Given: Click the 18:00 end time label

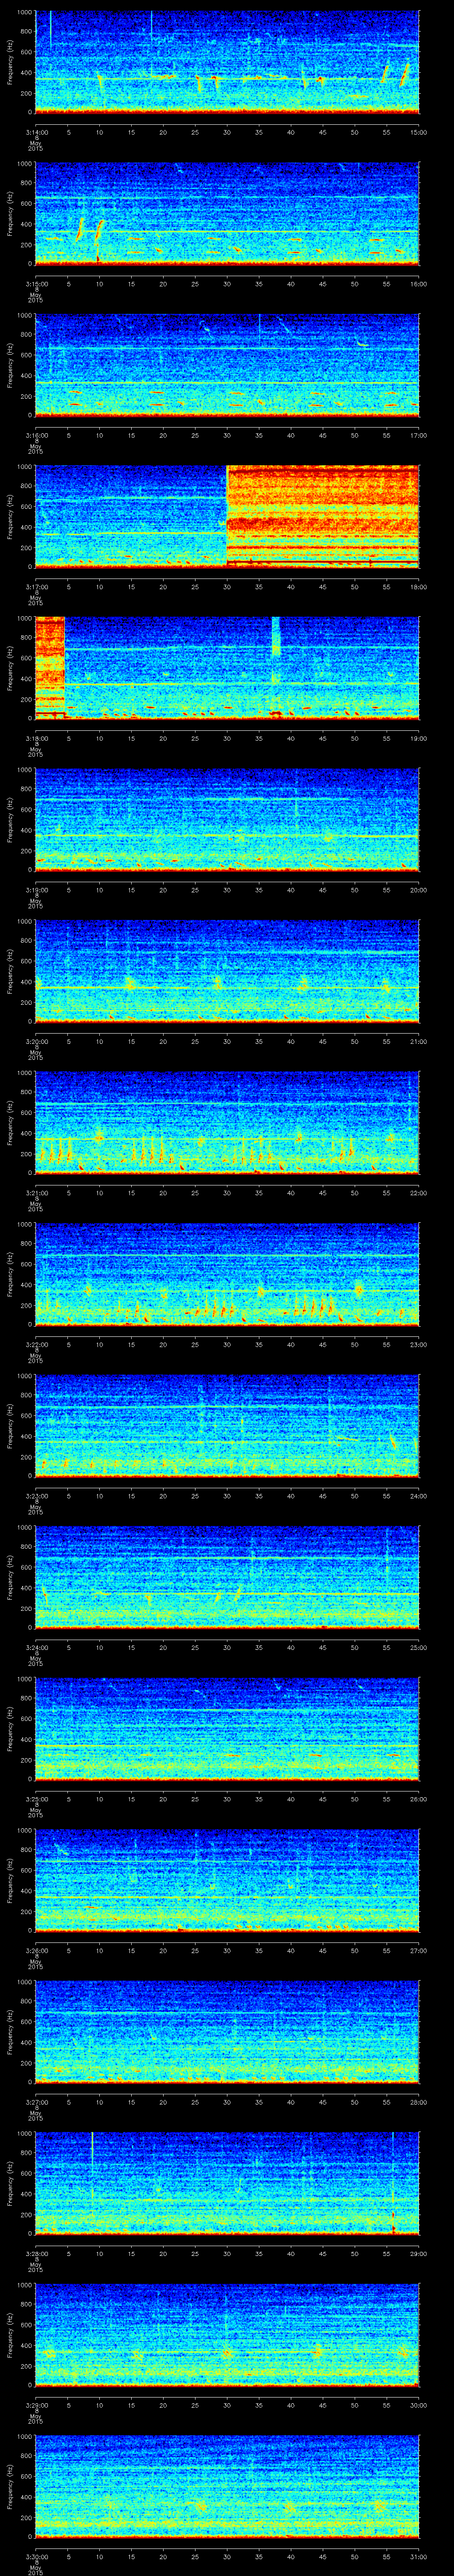Looking at the screenshot, I should [419, 587].
